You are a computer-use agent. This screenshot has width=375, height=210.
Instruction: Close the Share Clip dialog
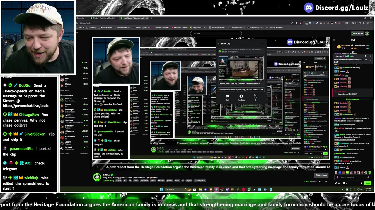(262, 44)
